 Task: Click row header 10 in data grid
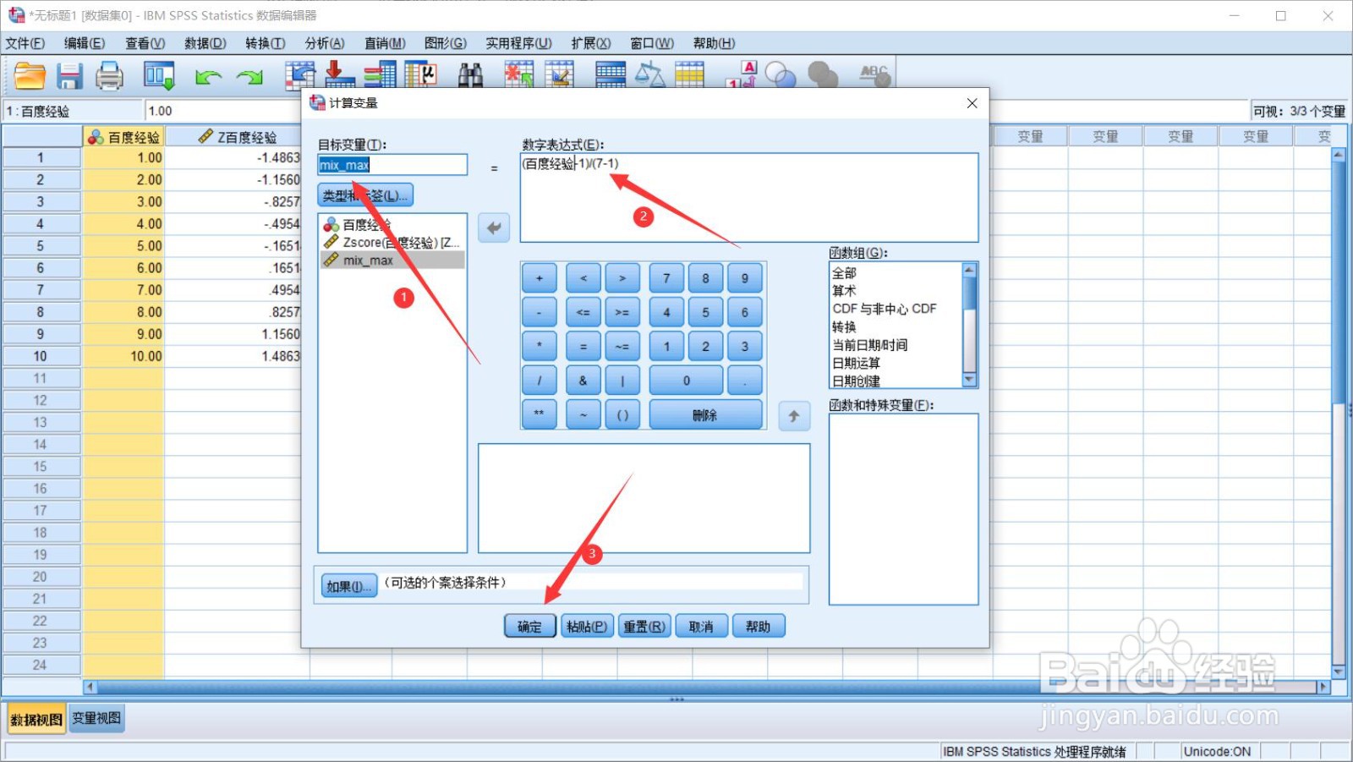pos(41,356)
